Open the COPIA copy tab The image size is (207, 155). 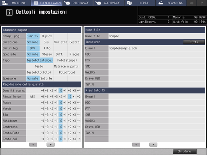[140, 3]
